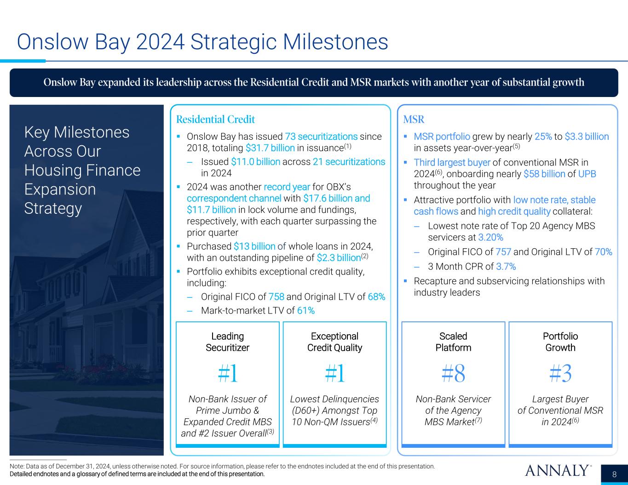The image size is (628, 485).
Task: Open the Exceptional Credit Quality card
Action: [x=334, y=384]
